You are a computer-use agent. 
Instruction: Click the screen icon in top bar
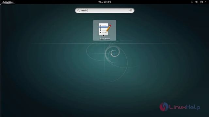point(192,2)
